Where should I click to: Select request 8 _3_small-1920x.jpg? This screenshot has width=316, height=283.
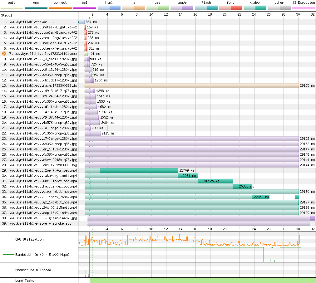point(40,59)
